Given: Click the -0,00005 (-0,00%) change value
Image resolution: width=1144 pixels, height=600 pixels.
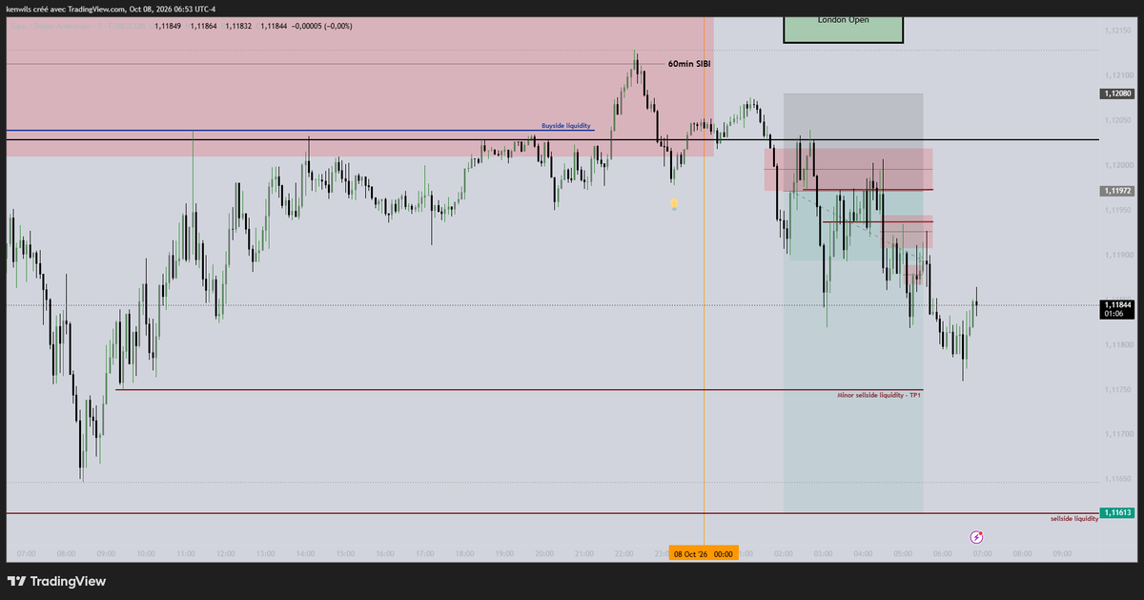Looking at the screenshot, I should tap(320, 26).
